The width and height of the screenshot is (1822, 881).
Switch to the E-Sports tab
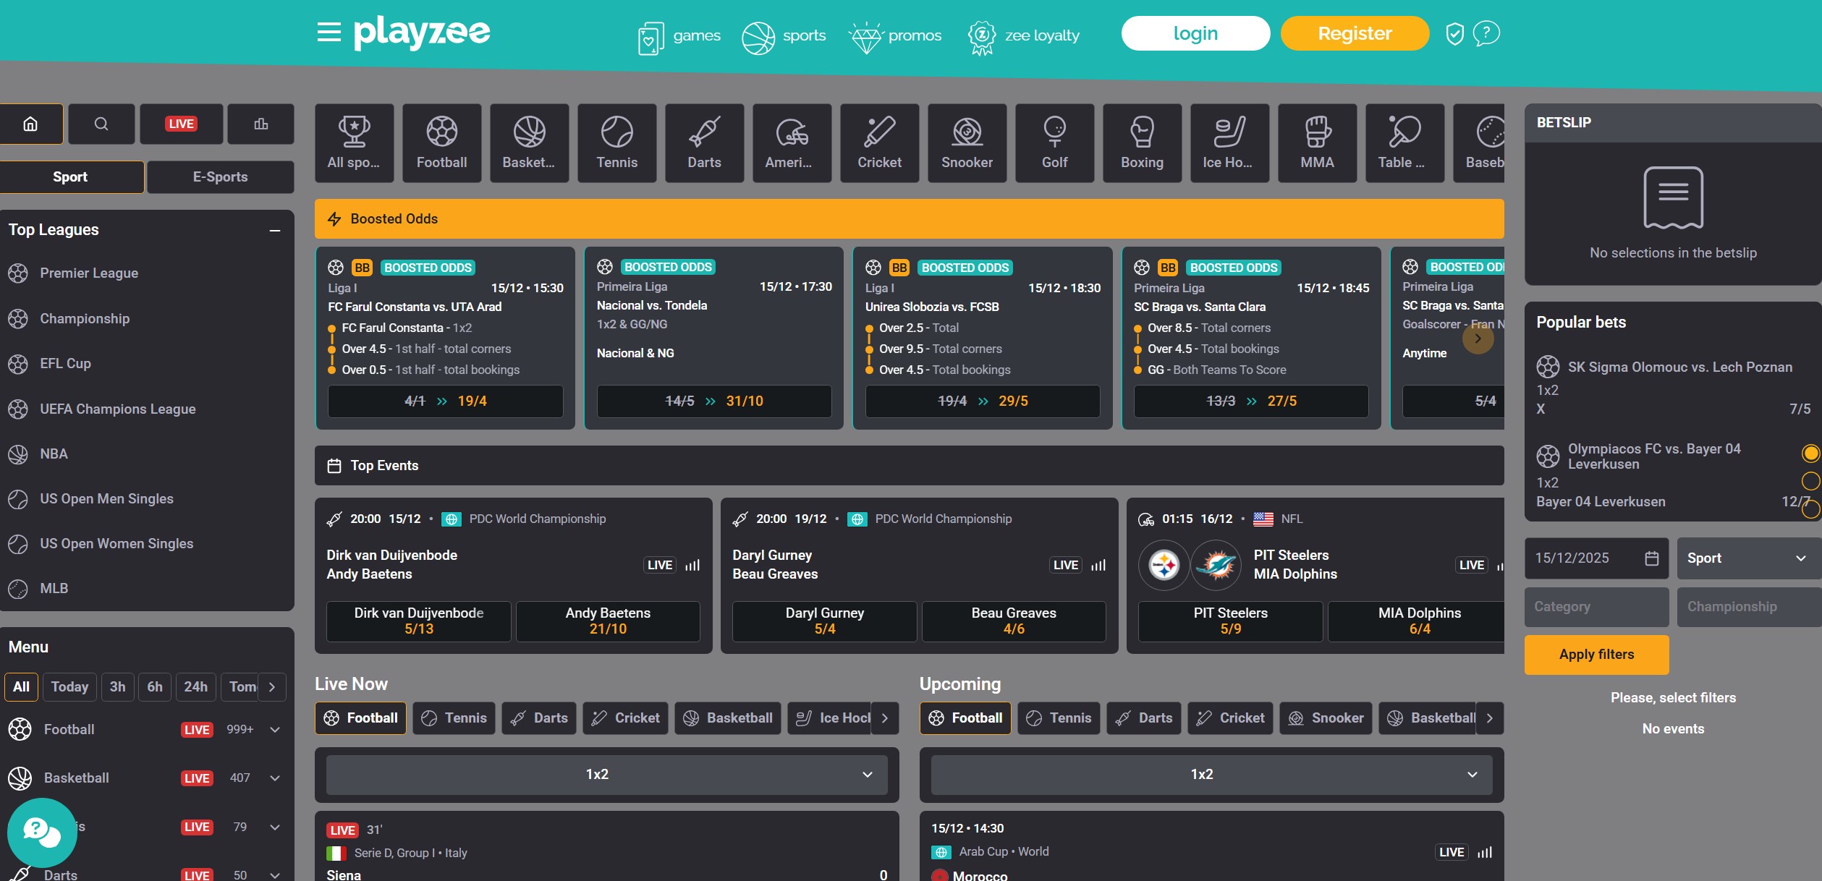(x=220, y=176)
